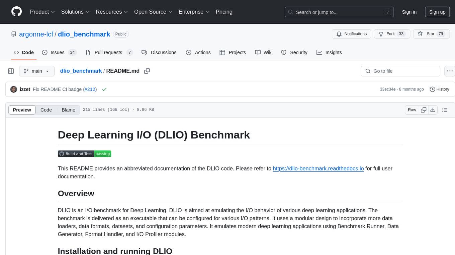
Task: Open pull request #212 link
Action: click(90, 89)
